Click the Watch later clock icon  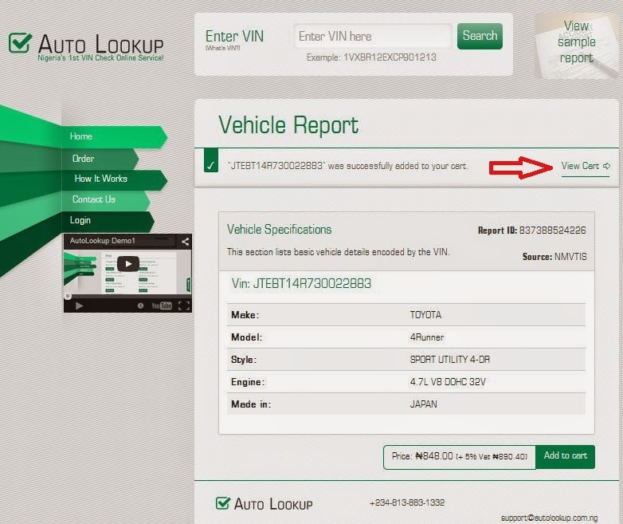coord(140,305)
